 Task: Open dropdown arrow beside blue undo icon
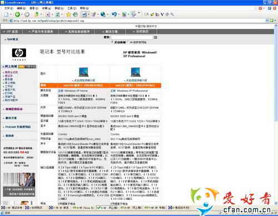click(118, 14)
